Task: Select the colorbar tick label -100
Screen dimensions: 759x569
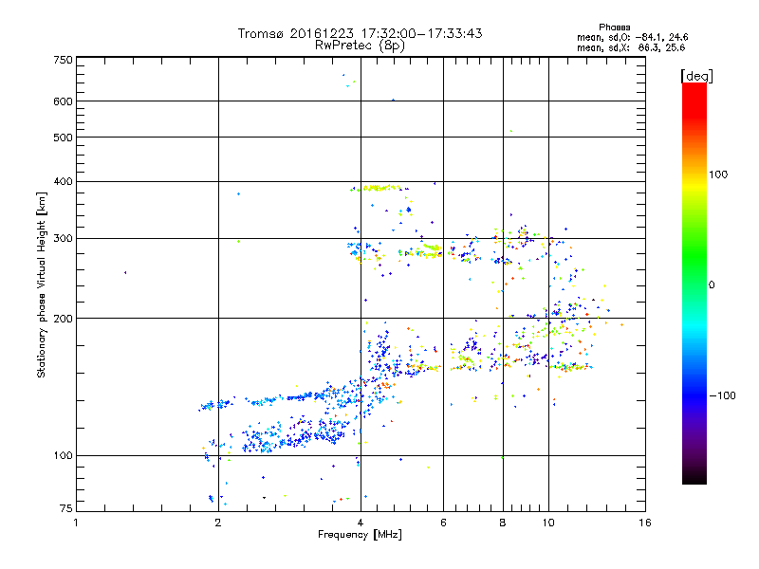Action: pyautogui.click(x=721, y=395)
